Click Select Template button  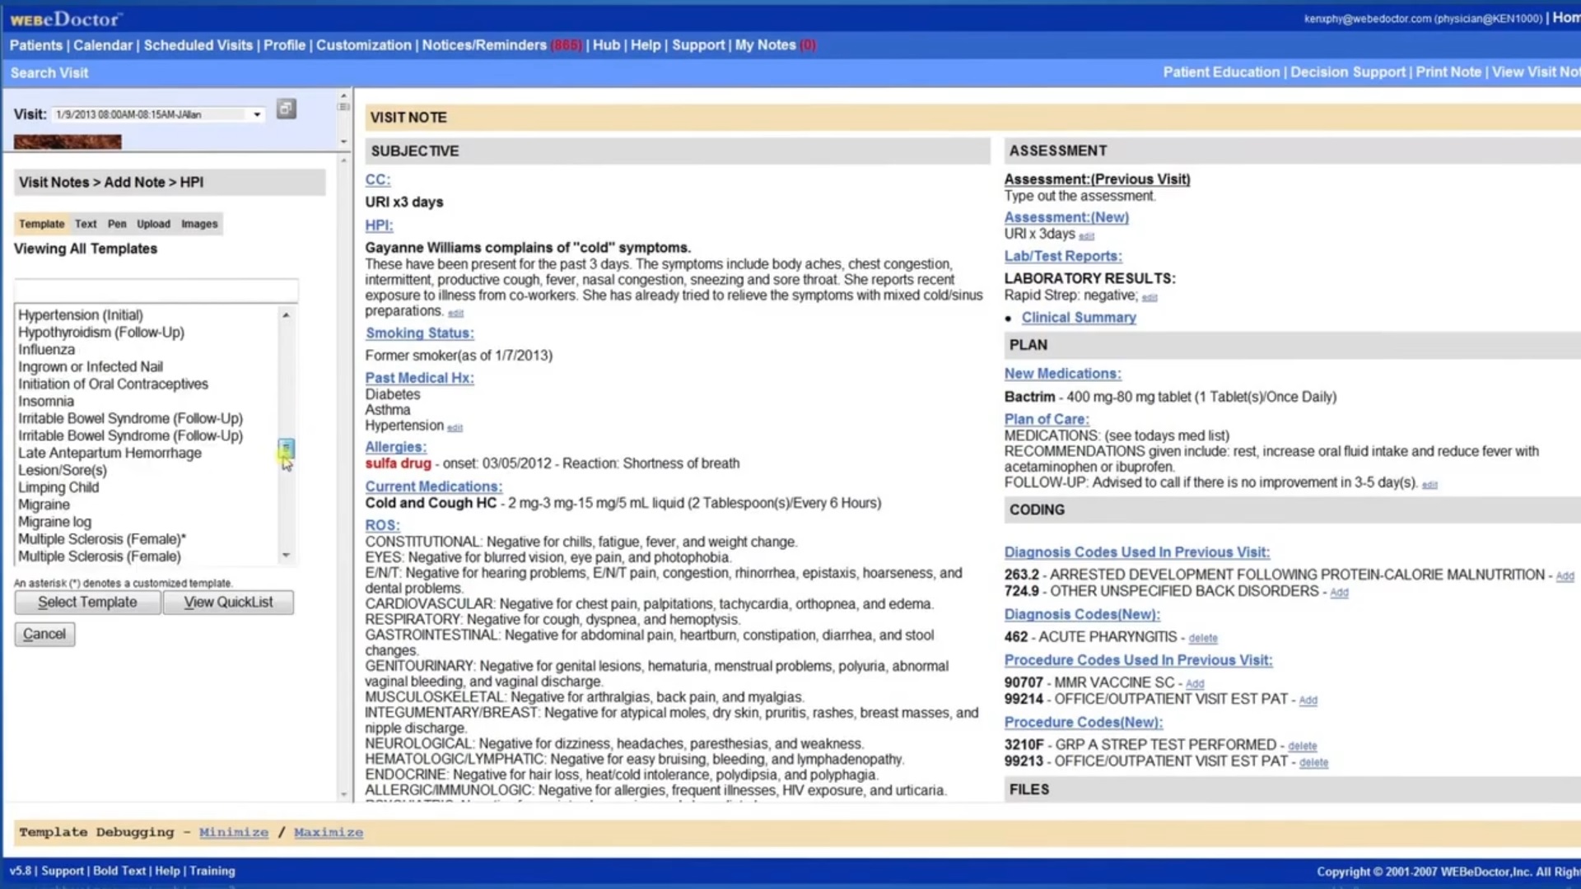pyautogui.click(x=86, y=602)
